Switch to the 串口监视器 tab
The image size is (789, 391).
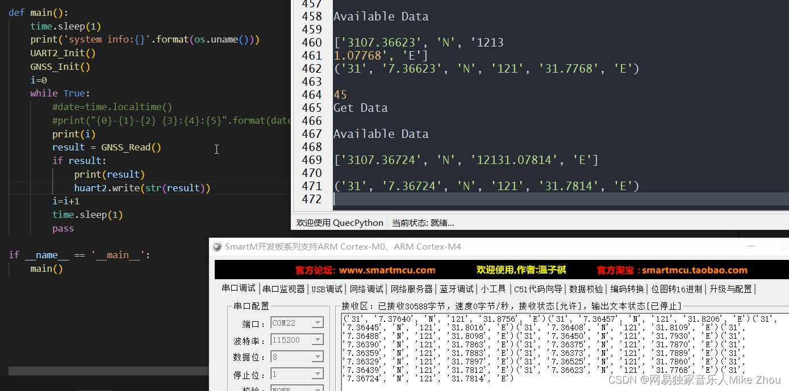click(x=283, y=288)
